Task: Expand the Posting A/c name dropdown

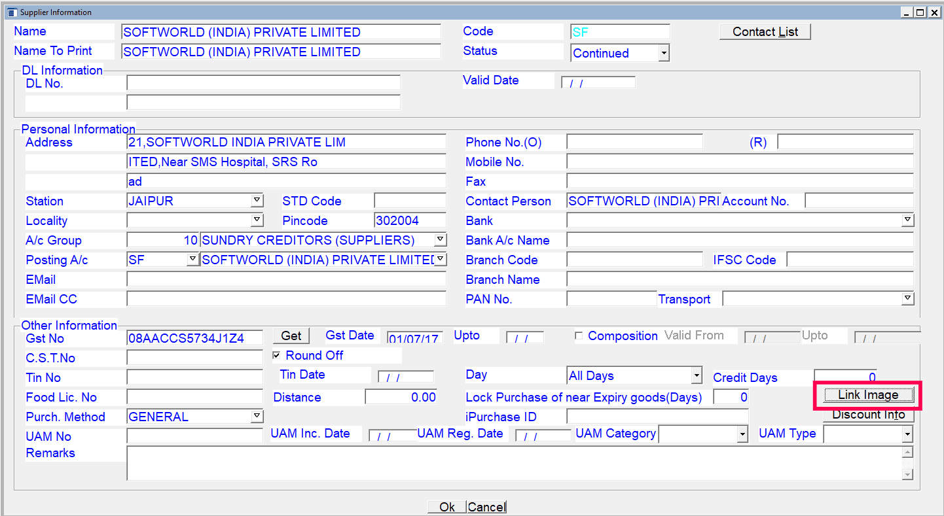Action: pyautogui.click(x=441, y=259)
